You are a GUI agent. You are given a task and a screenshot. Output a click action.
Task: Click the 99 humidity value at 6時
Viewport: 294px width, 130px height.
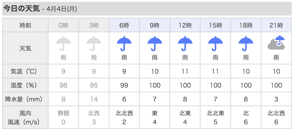coord(124,85)
